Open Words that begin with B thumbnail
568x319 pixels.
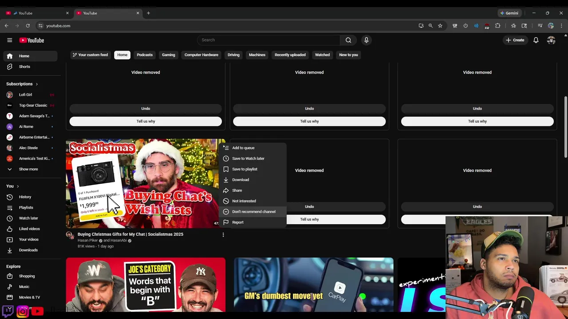146,285
